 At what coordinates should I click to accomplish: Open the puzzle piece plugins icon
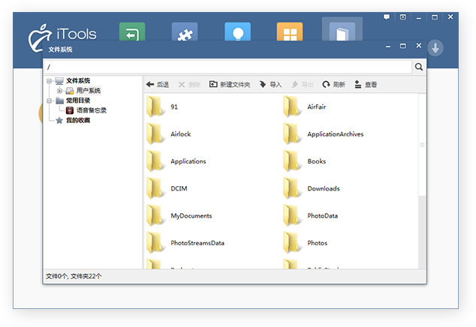click(185, 31)
